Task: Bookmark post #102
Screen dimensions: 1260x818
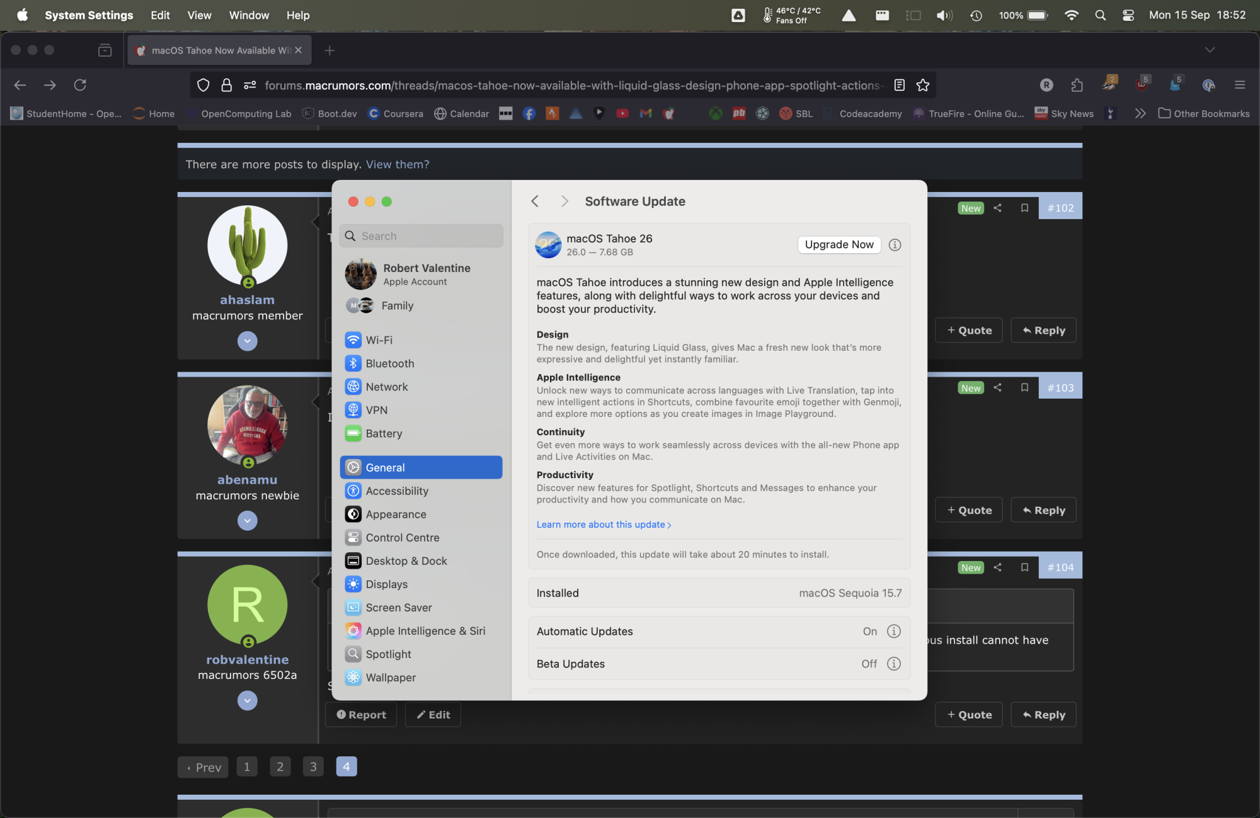Action: coord(1024,207)
